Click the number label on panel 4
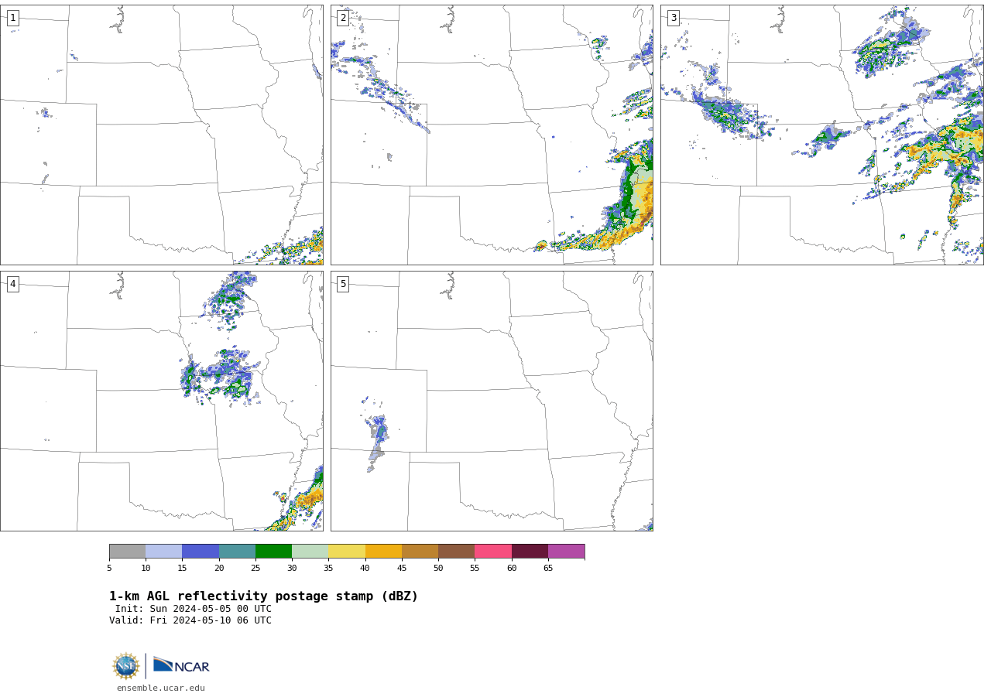 coord(12,284)
